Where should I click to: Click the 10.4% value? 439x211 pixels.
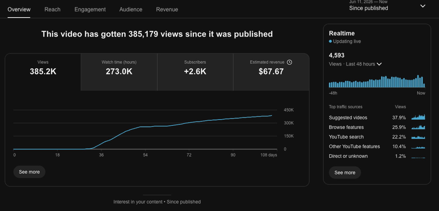pos(399,146)
